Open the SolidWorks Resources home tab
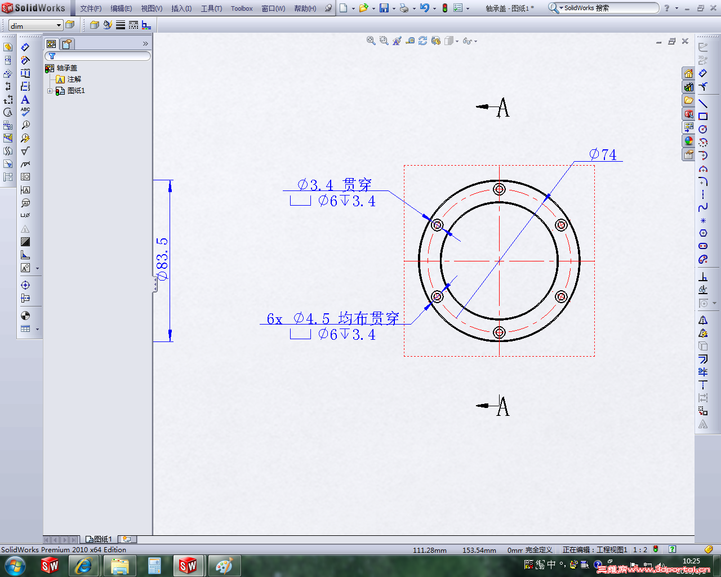 [x=688, y=73]
